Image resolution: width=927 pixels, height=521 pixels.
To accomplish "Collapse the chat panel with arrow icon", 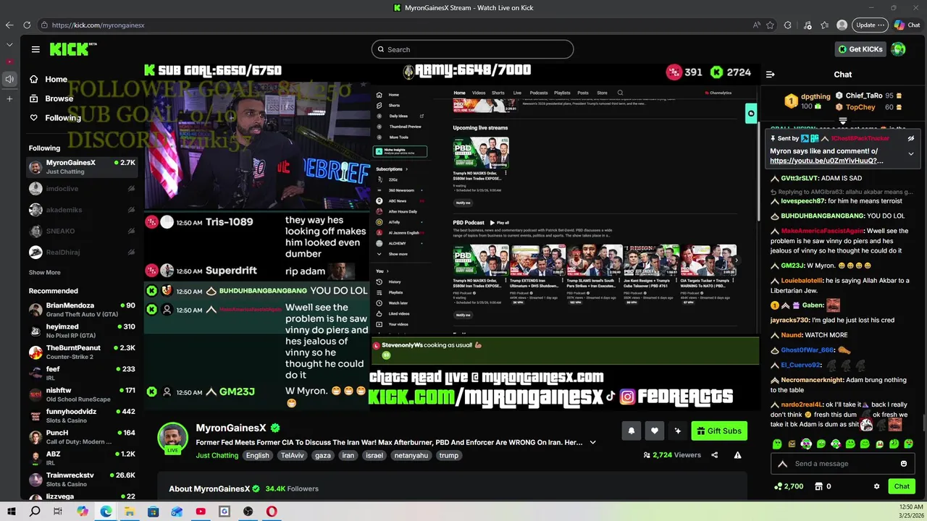I will coord(771,74).
